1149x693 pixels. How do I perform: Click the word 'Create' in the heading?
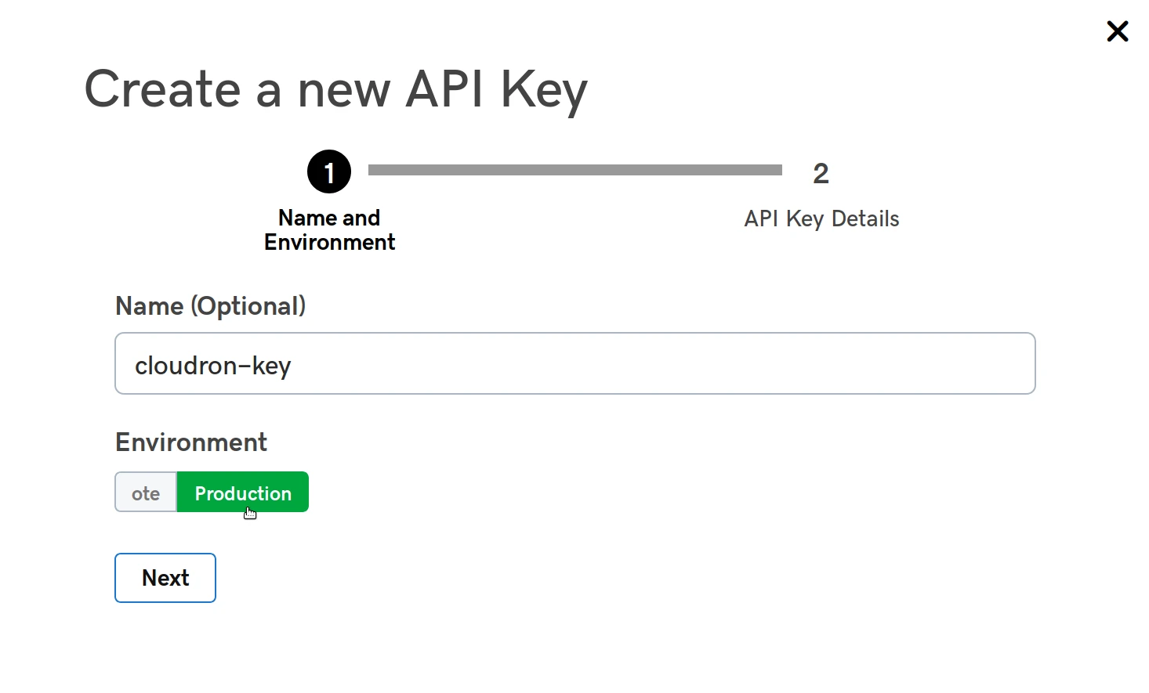pyautogui.click(x=162, y=89)
